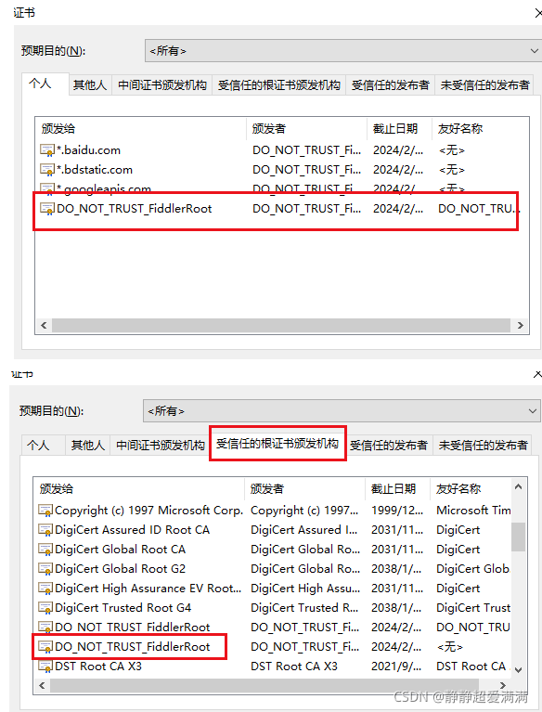This screenshot has width=542, height=712.
Task: Click down arrow of lower dialog vertical scrollbar
Action: click(x=519, y=670)
